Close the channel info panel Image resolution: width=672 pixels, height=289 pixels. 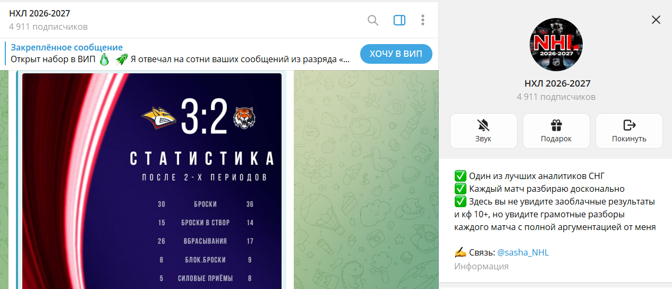(x=656, y=20)
